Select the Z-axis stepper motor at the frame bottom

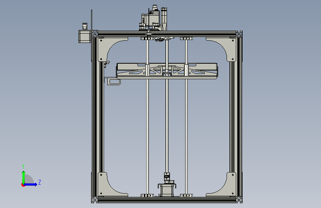167,190
